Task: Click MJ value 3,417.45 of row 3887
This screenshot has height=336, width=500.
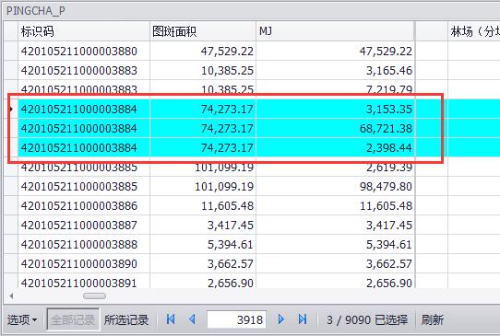Action: click(335, 226)
